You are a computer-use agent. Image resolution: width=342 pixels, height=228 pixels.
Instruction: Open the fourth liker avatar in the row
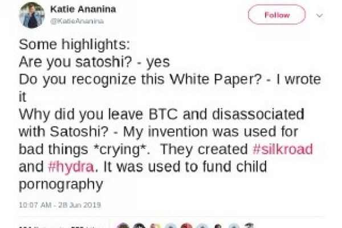[170, 226]
